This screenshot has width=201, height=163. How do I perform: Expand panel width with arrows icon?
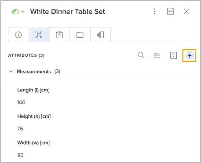tap(171, 11)
